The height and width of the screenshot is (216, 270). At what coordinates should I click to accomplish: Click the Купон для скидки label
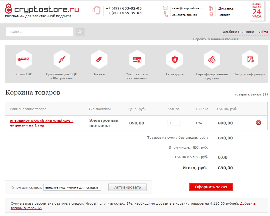pos(26,187)
